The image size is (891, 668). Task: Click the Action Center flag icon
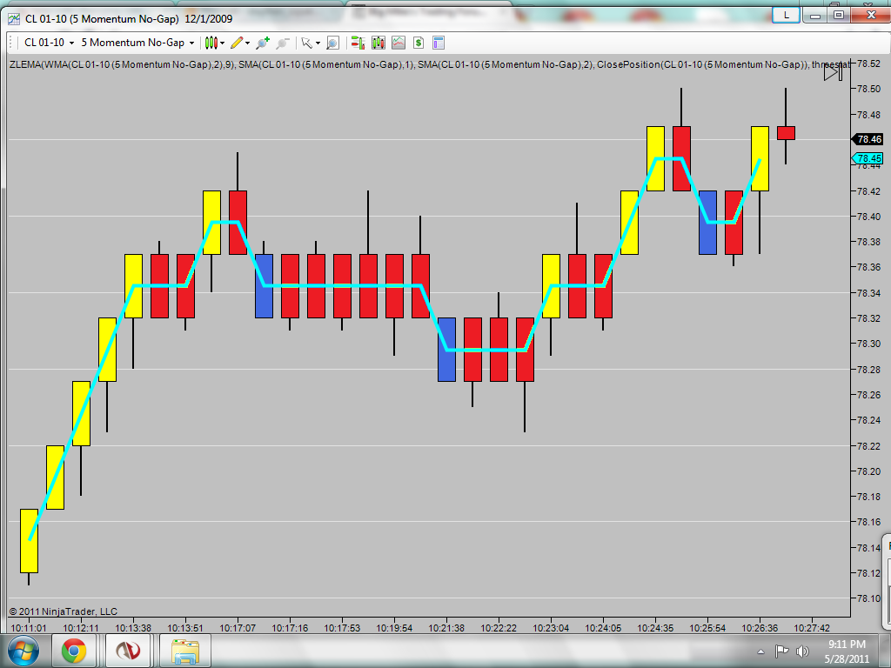coord(782,651)
